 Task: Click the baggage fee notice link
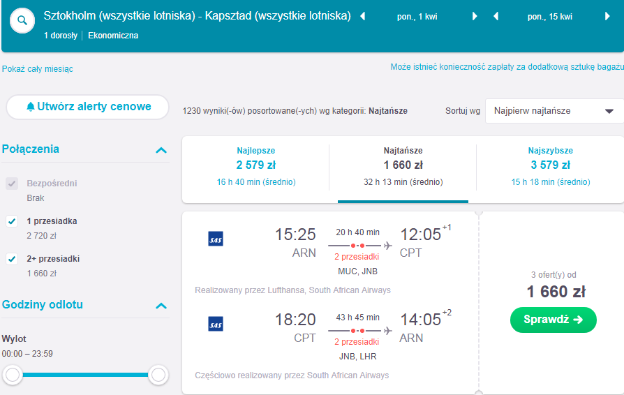point(507,67)
